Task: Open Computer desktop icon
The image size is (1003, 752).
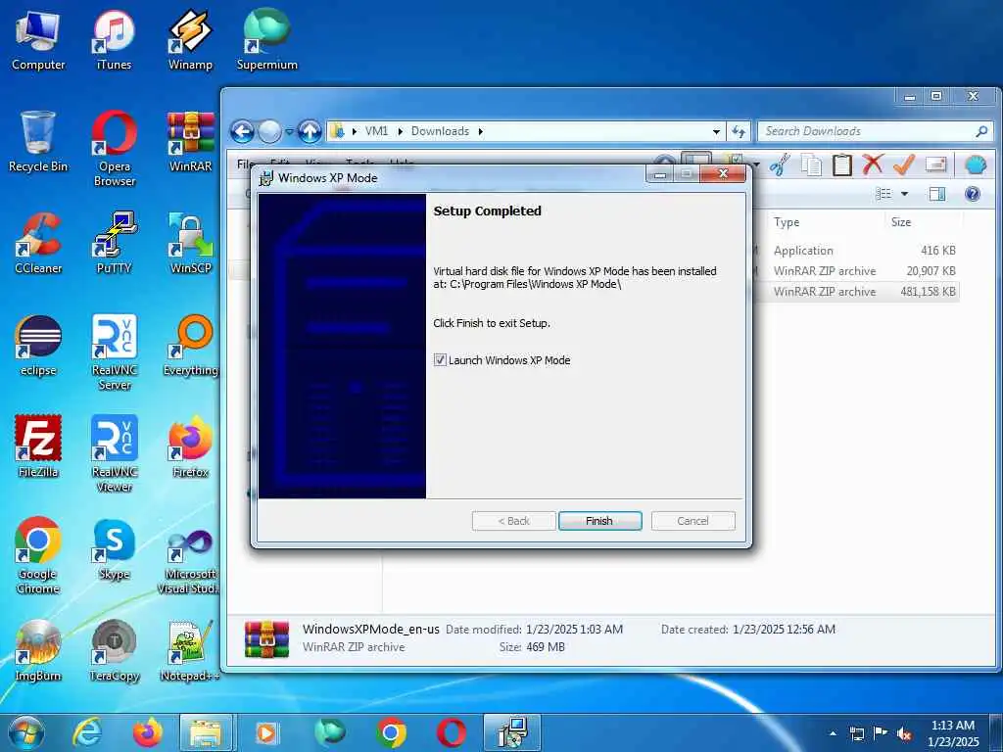Action: point(38,40)
